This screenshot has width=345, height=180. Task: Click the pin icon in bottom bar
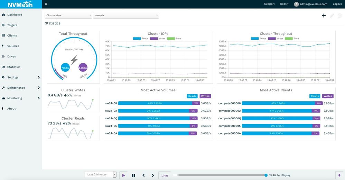339,176
